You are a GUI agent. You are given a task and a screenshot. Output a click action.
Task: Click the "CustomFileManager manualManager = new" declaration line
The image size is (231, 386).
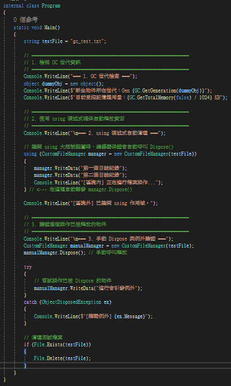(109, 246)
